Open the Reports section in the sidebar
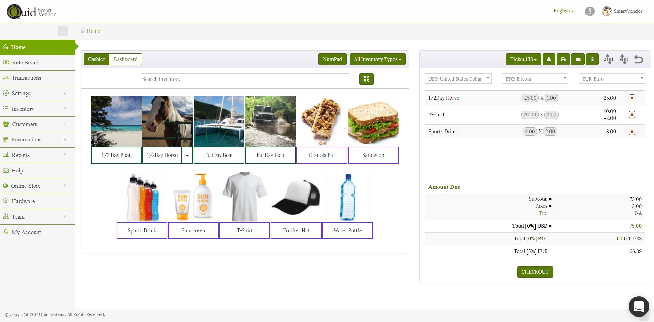The height and width of the screenshot is (322, 654). pos(21,155)
